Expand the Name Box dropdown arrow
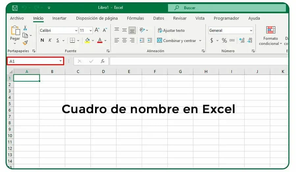This screenshot has height=172, width=296. (x=61, y=61)
